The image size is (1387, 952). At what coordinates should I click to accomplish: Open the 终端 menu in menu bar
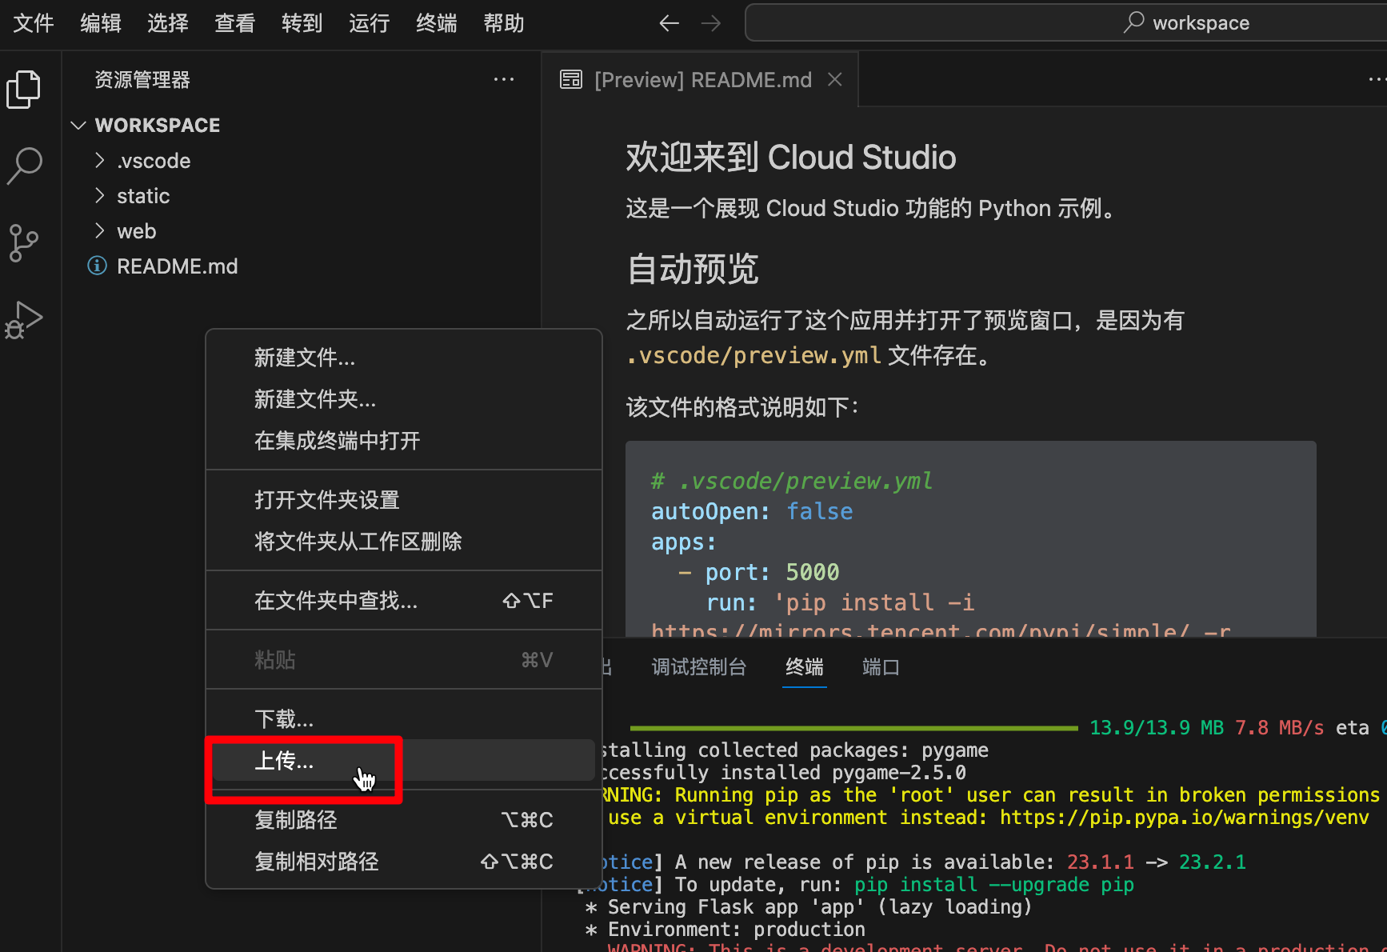(x=437, y=23)
